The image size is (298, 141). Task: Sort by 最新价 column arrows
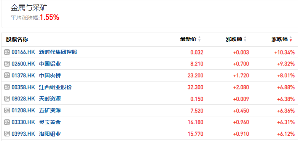[x=199, y=39]
